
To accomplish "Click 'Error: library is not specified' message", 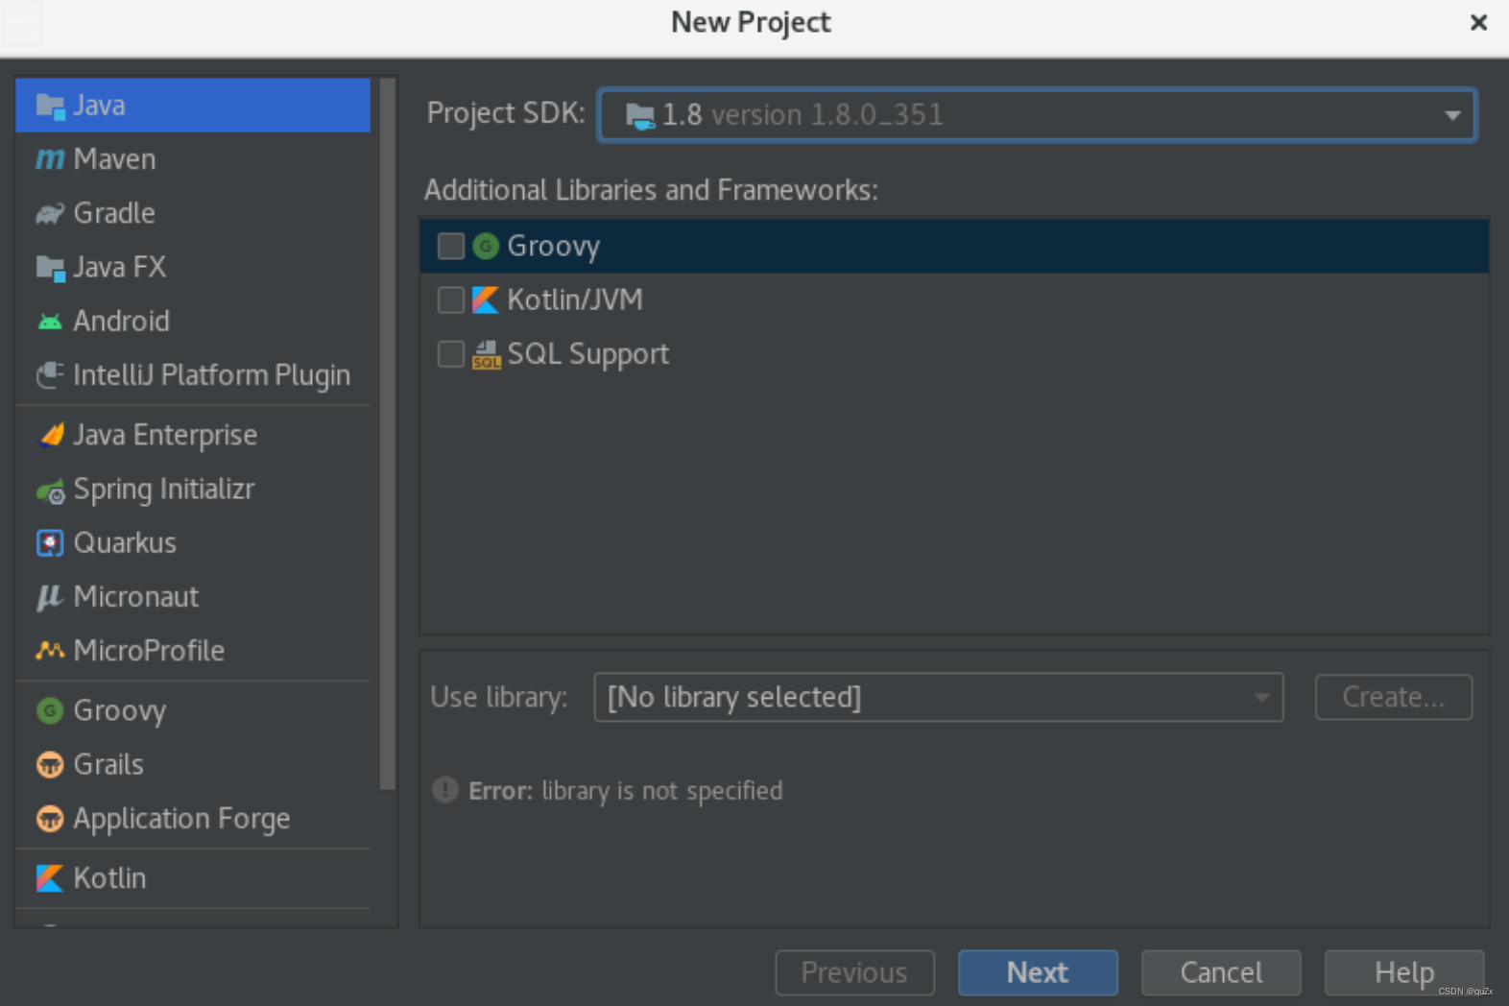I will click(625, 791).
